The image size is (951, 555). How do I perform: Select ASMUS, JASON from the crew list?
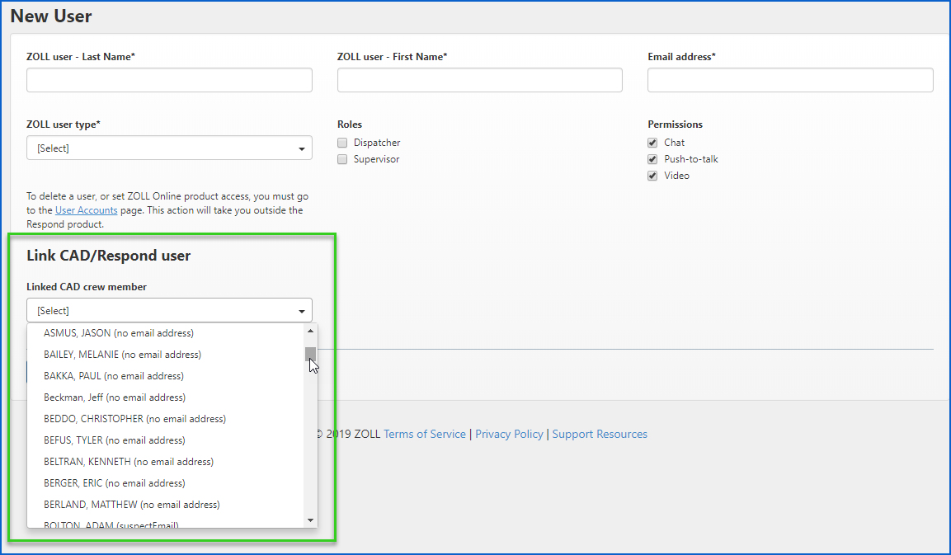coord(119,333)
